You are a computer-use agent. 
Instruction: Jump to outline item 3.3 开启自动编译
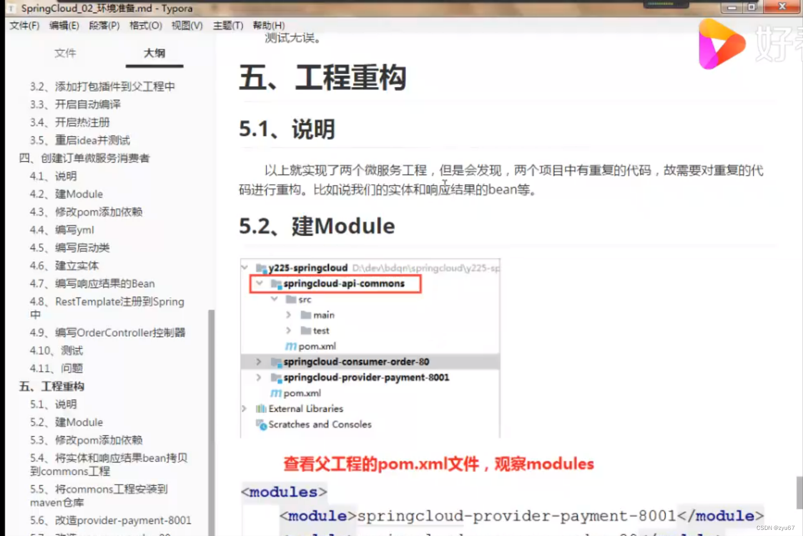tap(75, 104)
